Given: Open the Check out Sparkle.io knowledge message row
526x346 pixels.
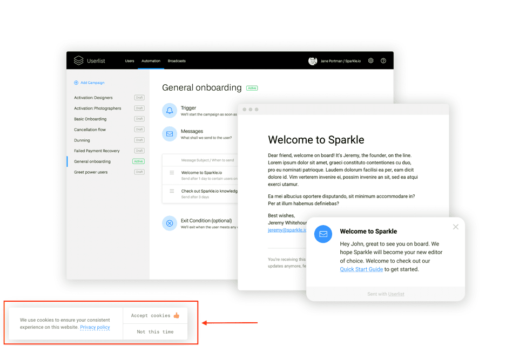Looking at the screenshot, I should point(200,194).
